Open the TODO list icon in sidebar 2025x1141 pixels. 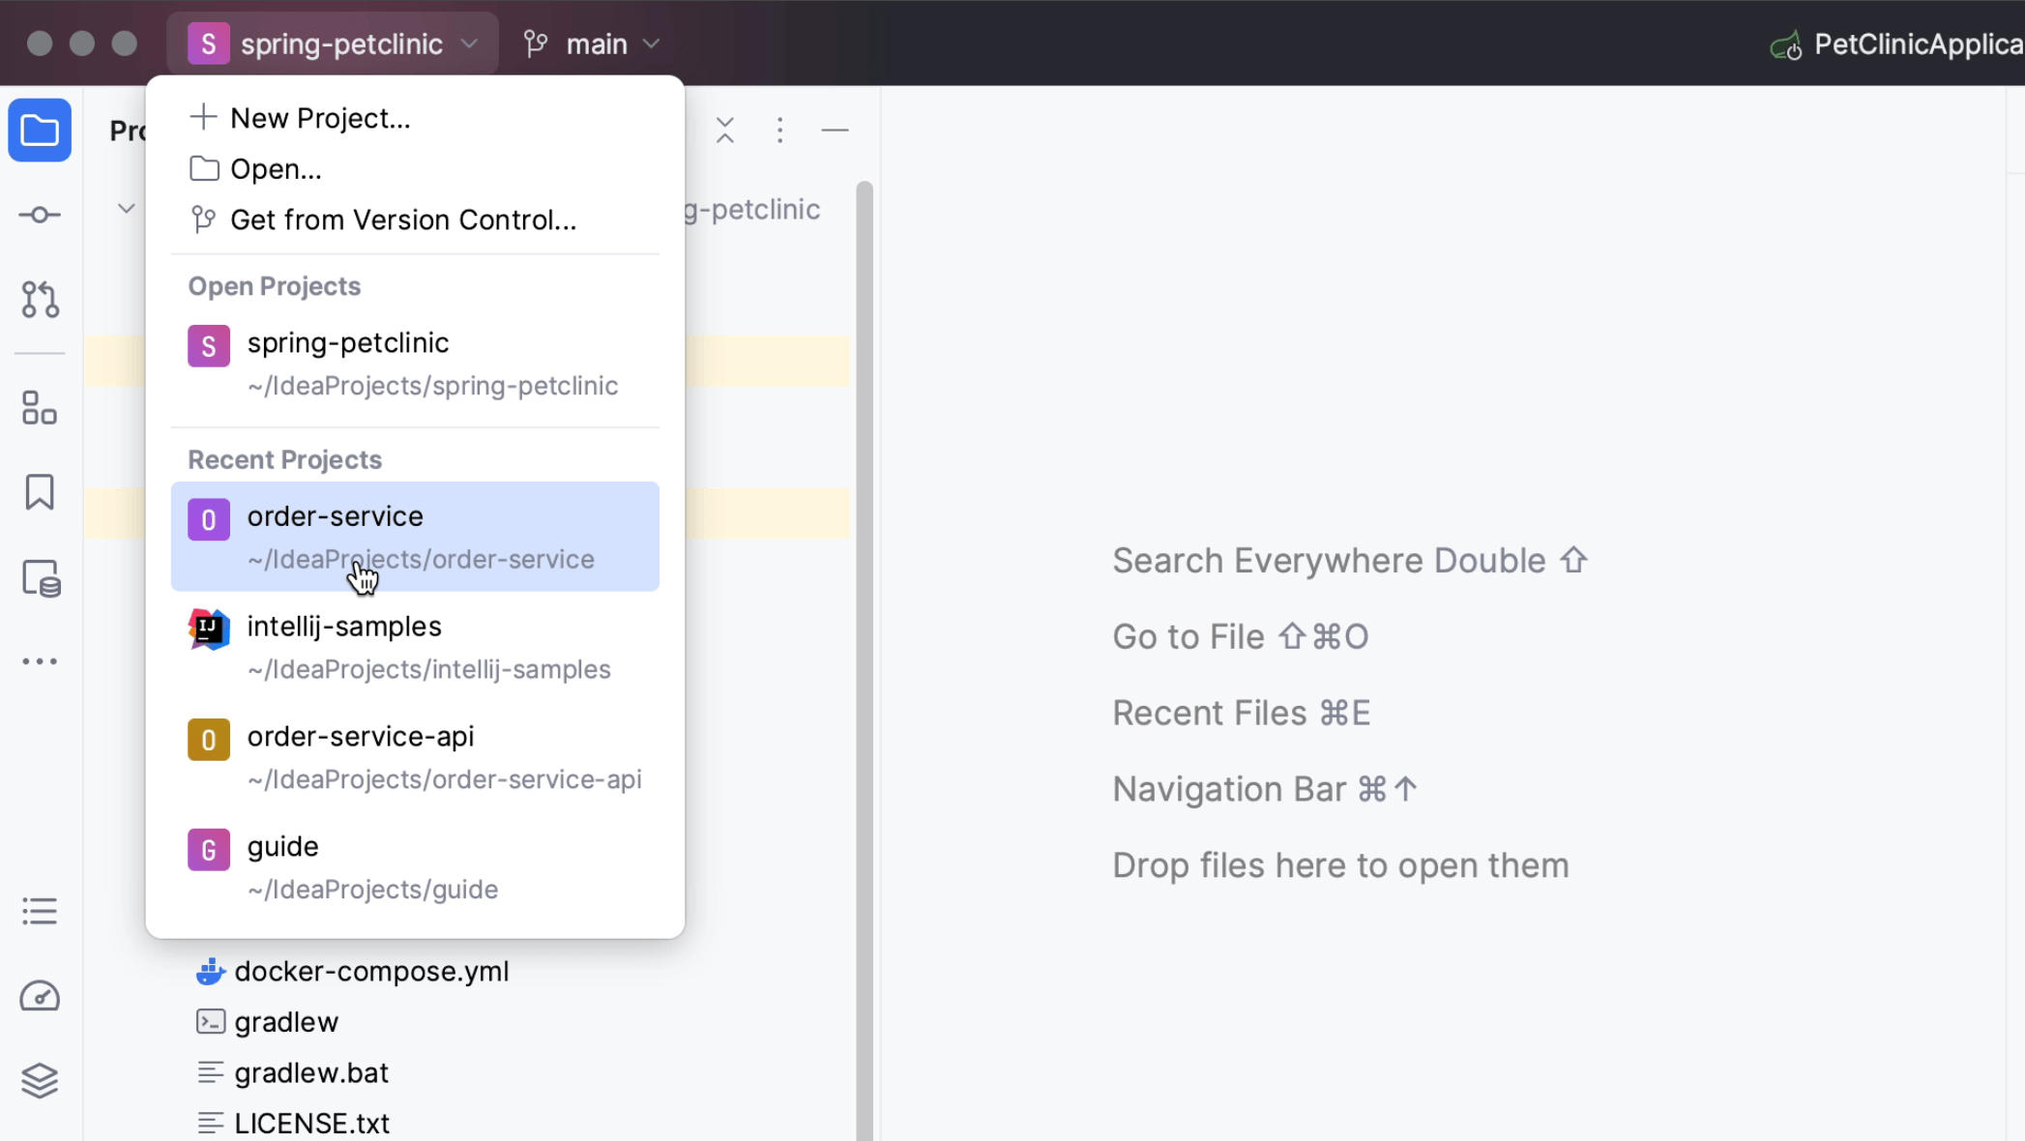point(40,911)
